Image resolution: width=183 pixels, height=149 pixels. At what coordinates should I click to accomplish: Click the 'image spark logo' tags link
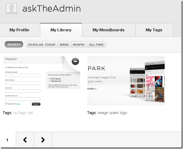(113, 113)
